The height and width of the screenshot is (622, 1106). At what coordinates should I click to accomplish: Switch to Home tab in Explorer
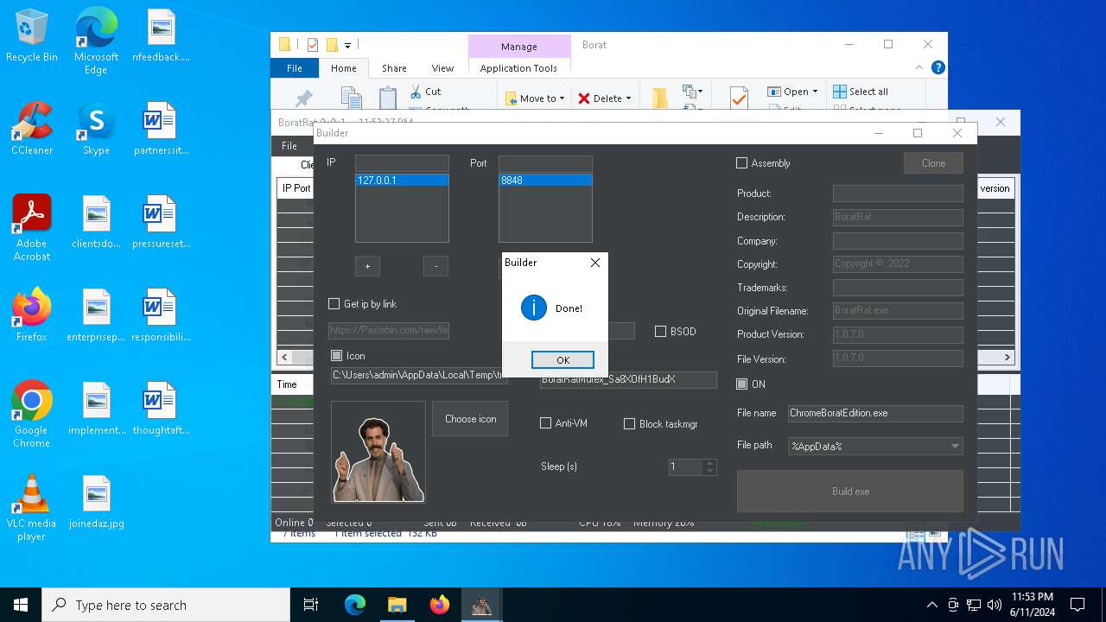click(343, 68)
